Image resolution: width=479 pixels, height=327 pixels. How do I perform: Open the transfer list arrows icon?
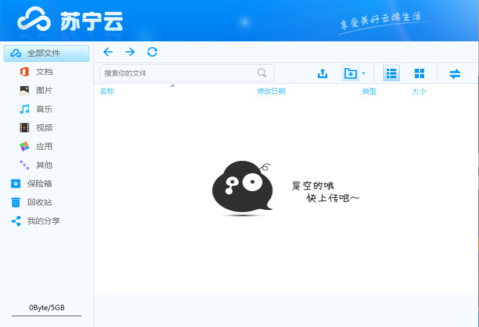(455, 73)
